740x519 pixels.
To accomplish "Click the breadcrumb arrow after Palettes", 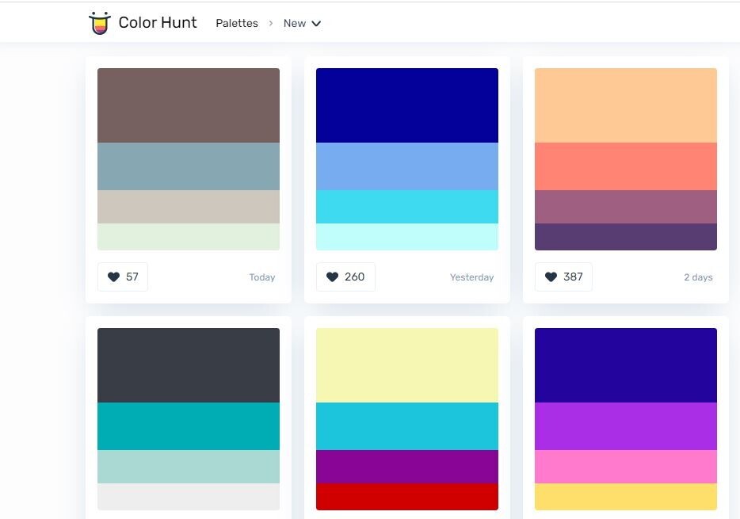I will pos(271,23).
